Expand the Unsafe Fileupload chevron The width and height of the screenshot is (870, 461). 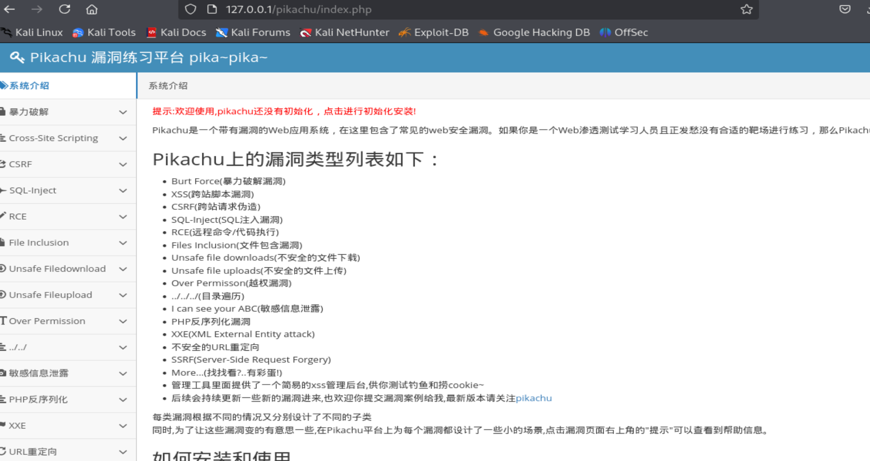(123, 295)
